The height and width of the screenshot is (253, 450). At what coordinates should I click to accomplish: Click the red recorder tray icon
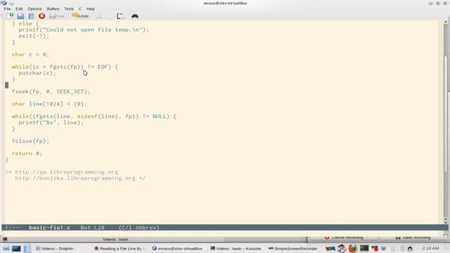375,248
